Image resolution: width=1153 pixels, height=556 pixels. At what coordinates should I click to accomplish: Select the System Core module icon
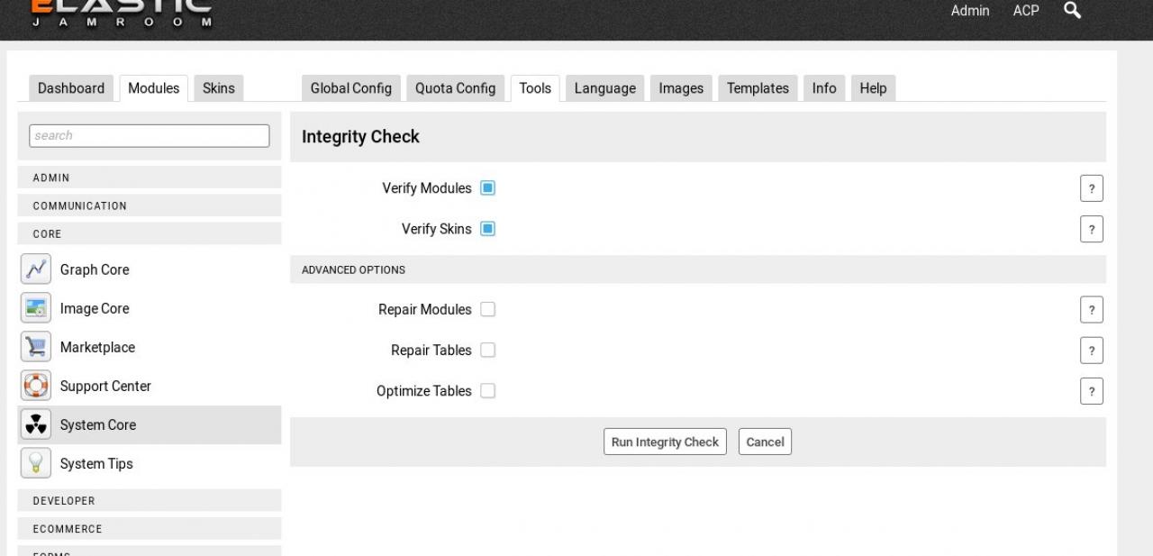[x=35, y=424]
